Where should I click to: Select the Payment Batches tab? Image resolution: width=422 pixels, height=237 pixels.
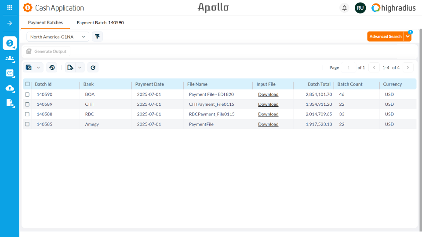(45, 22)
